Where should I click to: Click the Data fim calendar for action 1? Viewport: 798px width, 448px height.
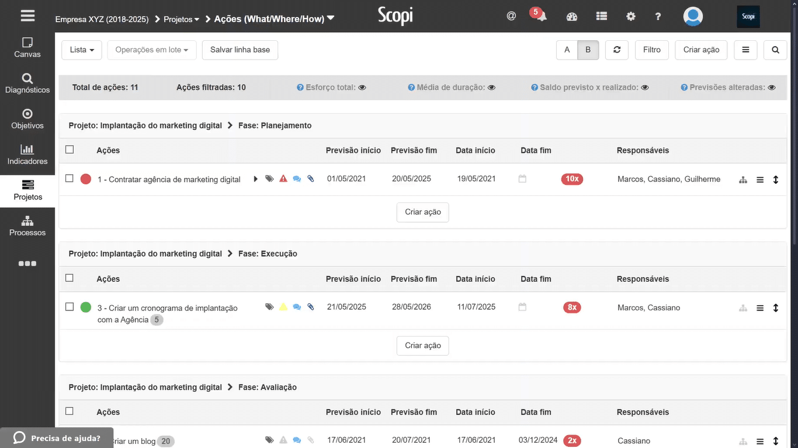pos(522,179)
